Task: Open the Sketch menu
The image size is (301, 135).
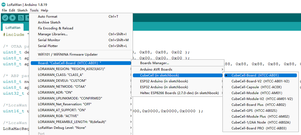Action: [x=22, y=10]
